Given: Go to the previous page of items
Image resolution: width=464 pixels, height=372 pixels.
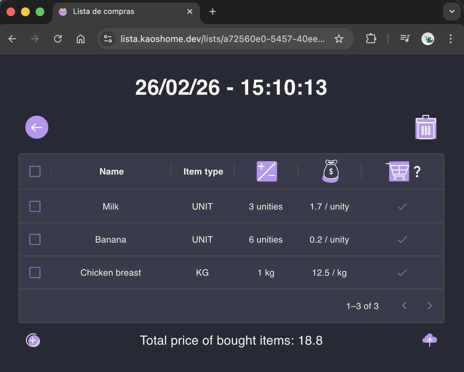Looking at the screenshot, I should (404, 306).
